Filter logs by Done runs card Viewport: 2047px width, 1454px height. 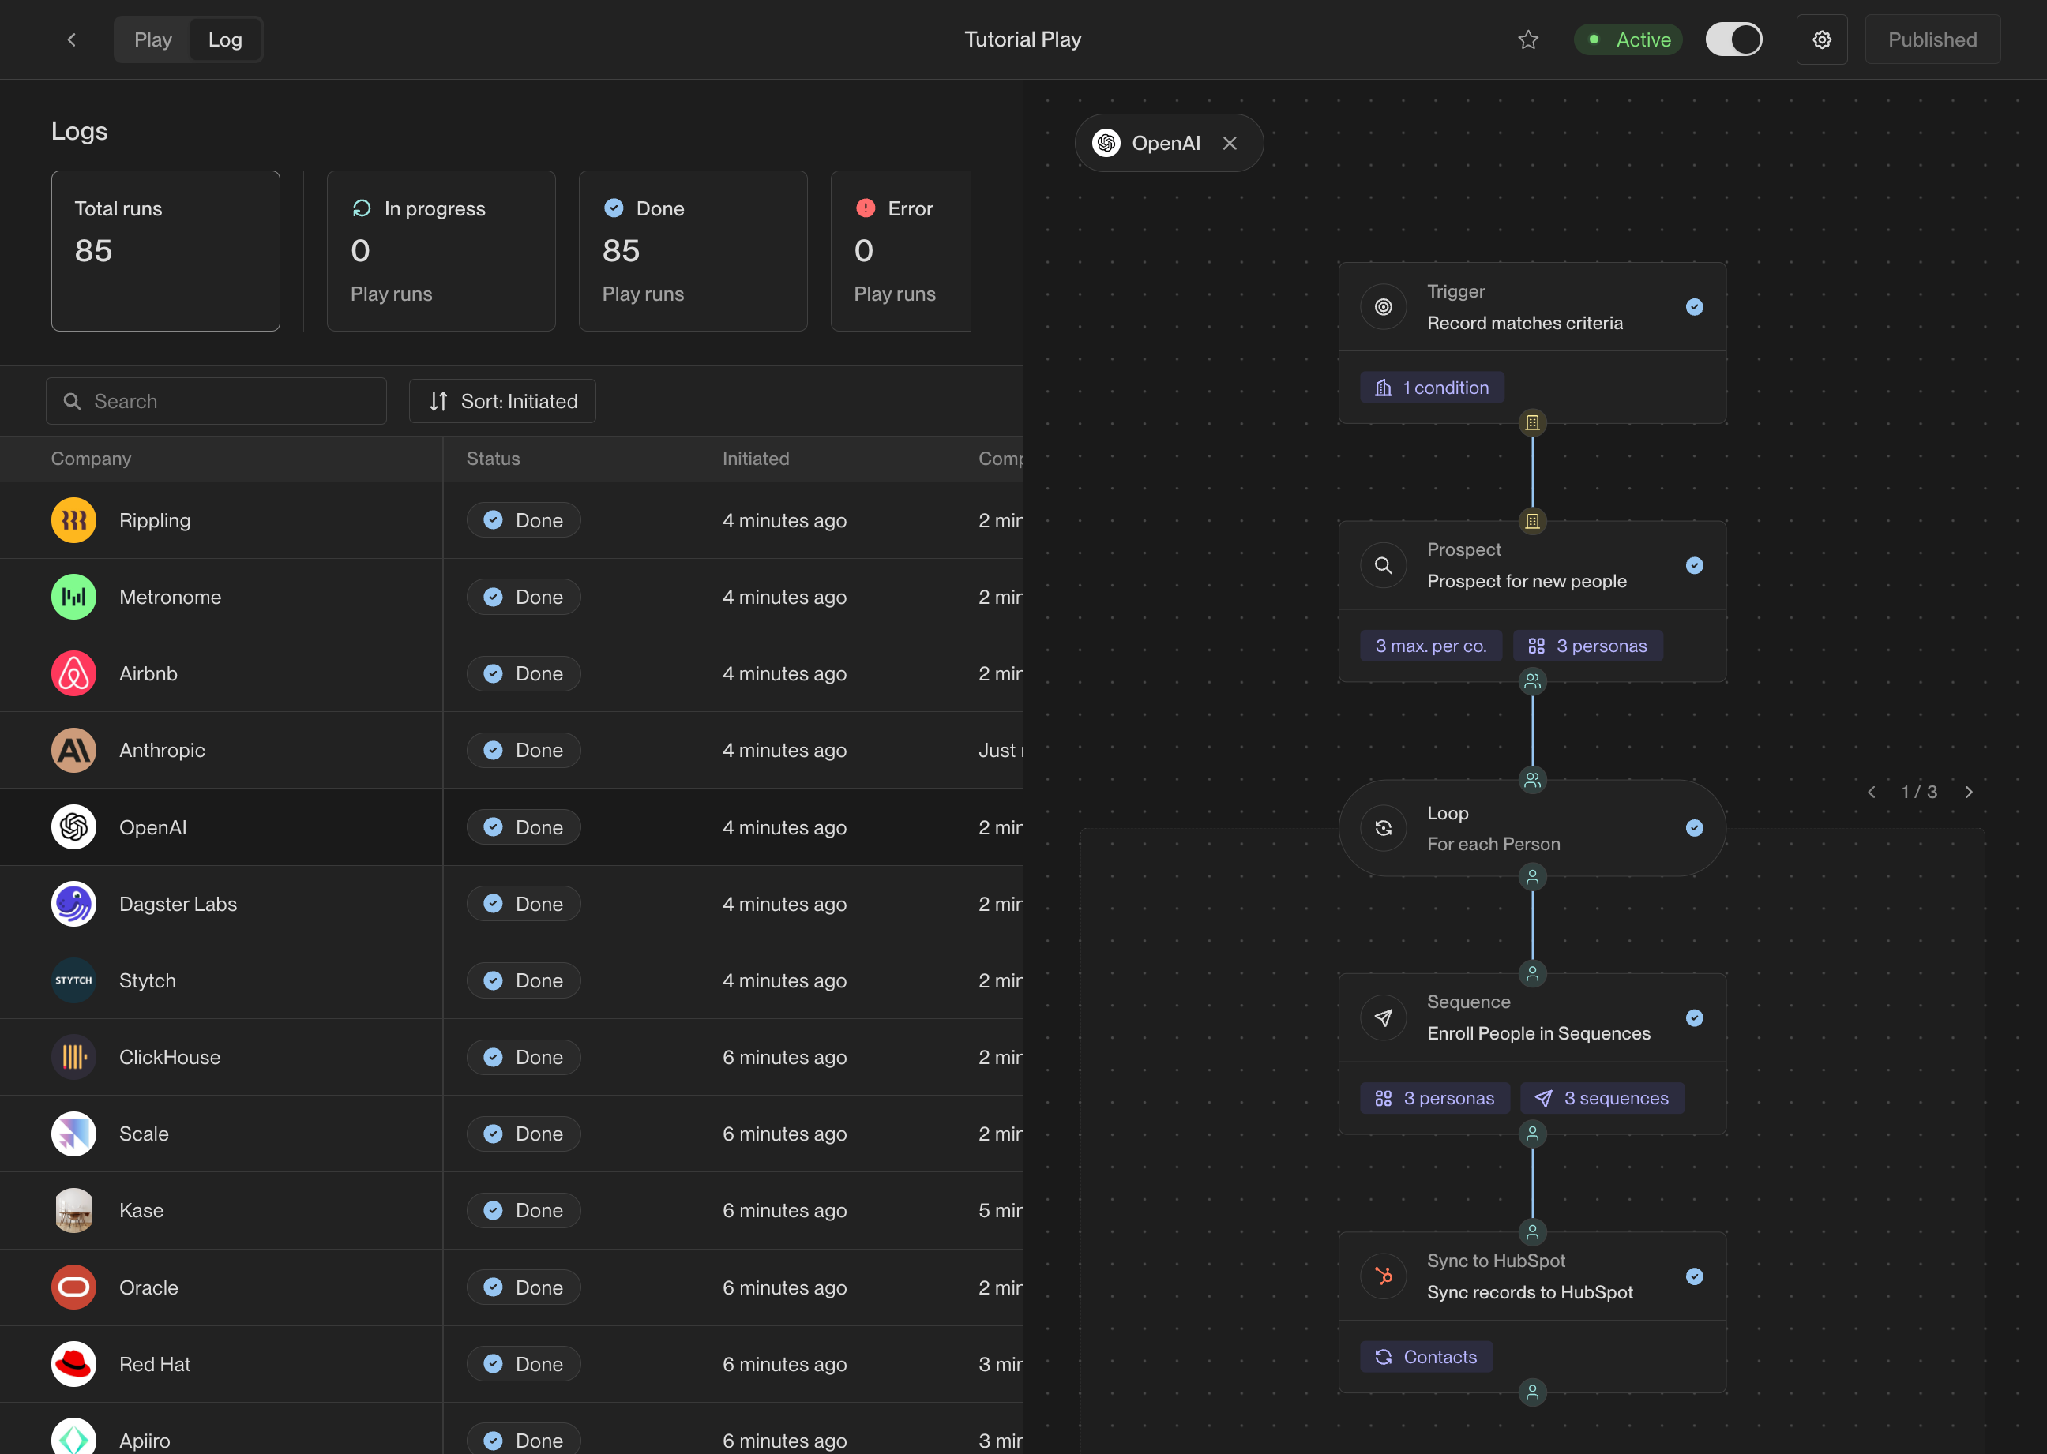pos(693,251)
